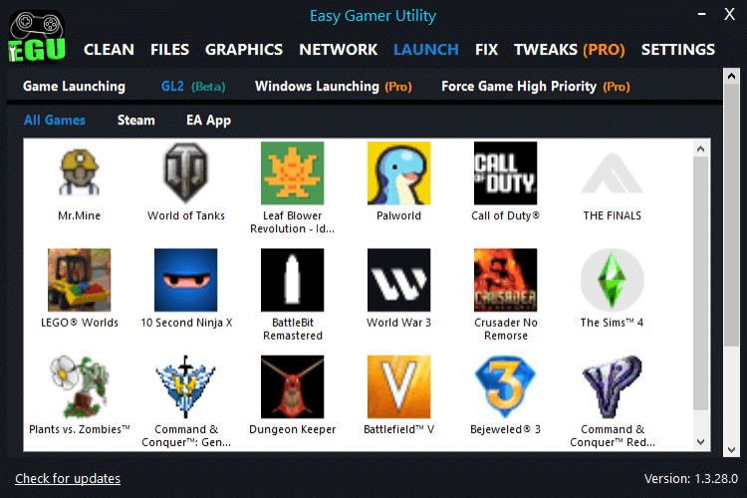The image size is (747, 498).
Task: Go to the NETWORK section
Action: [x=339, y=50]
